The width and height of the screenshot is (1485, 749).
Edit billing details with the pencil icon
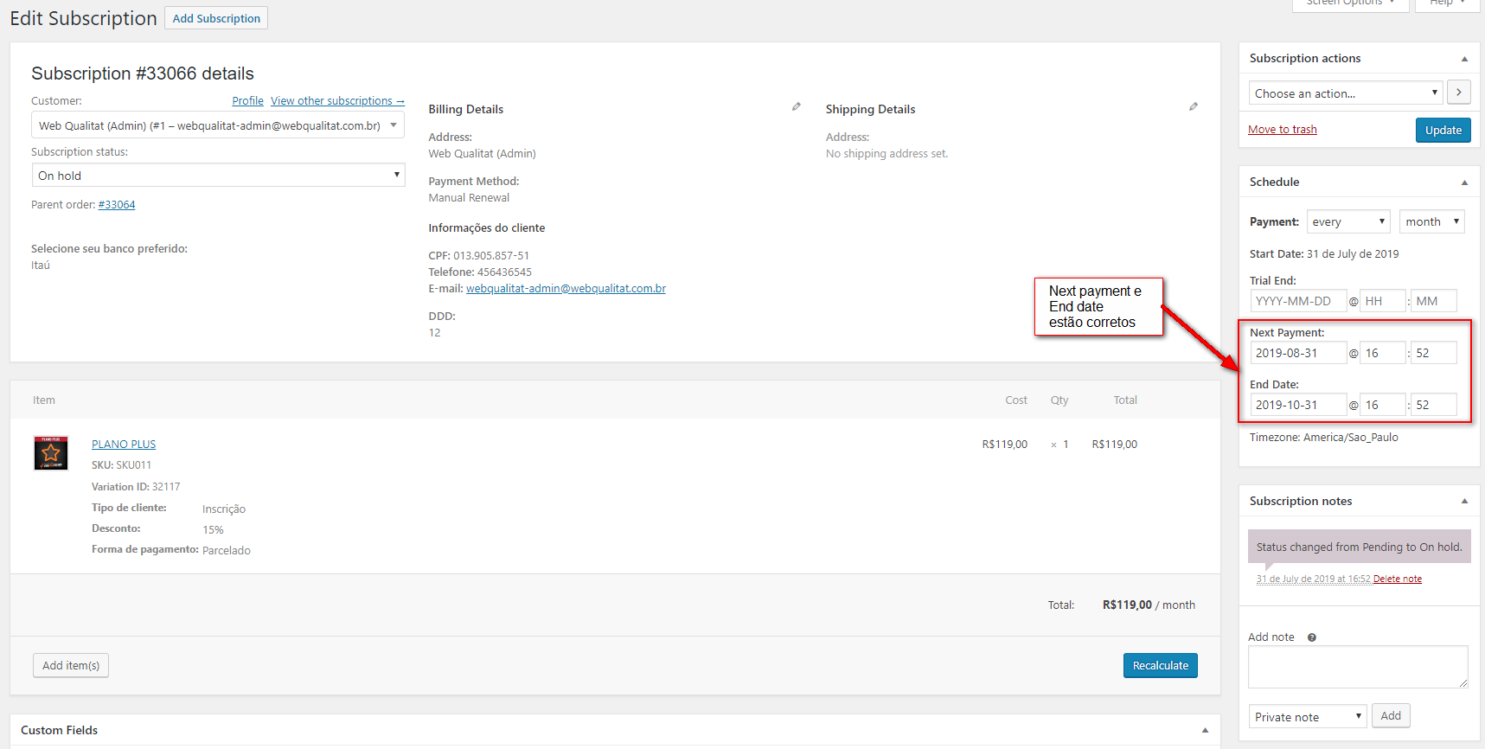pyautogui.click(x=796, y=106)
